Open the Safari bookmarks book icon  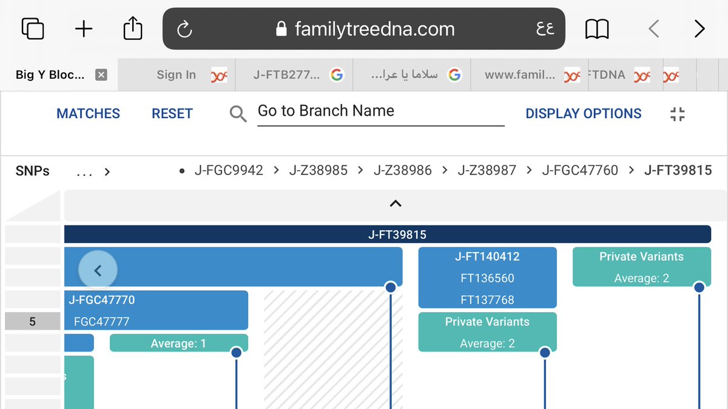(597, 28)
